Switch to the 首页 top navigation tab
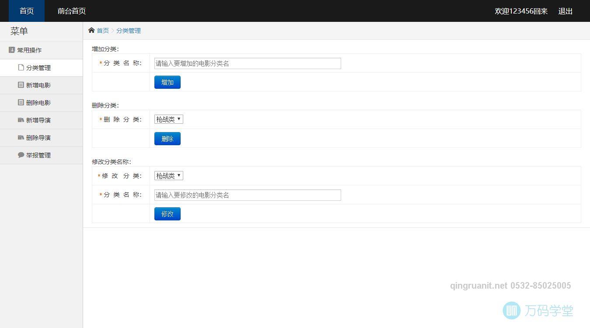 coord(27,11)
